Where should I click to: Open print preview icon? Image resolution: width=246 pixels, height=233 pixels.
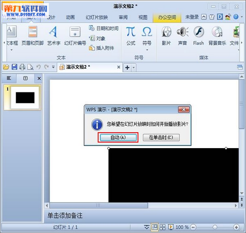tap(30, 67)
